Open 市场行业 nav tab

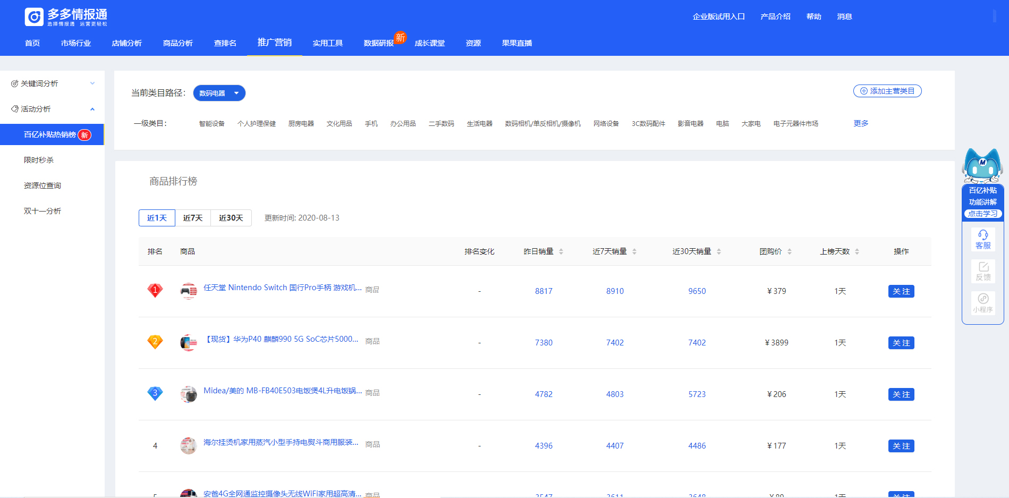(76, 43)
